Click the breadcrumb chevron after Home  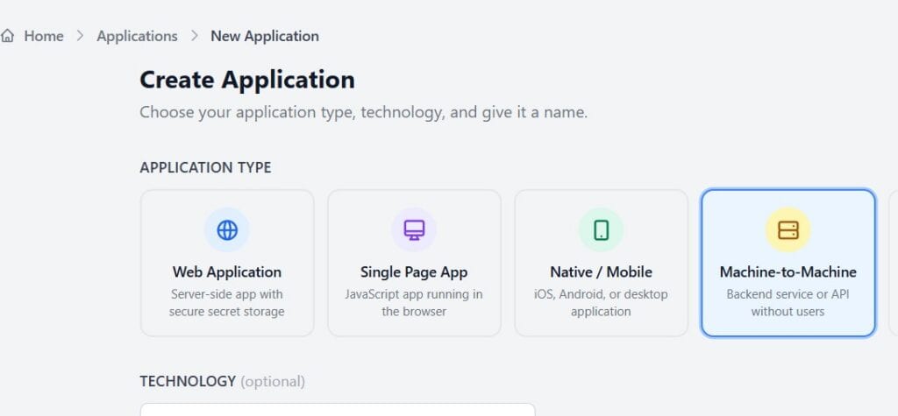pos(80,36)
